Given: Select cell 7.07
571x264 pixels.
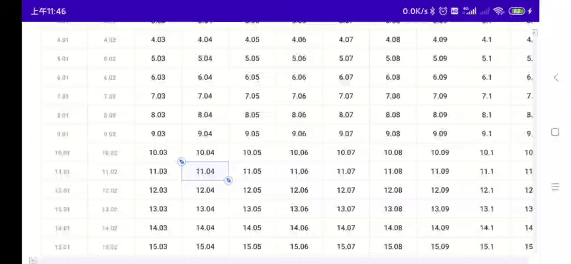Looking at the screenshot, I should click(346, 96).
